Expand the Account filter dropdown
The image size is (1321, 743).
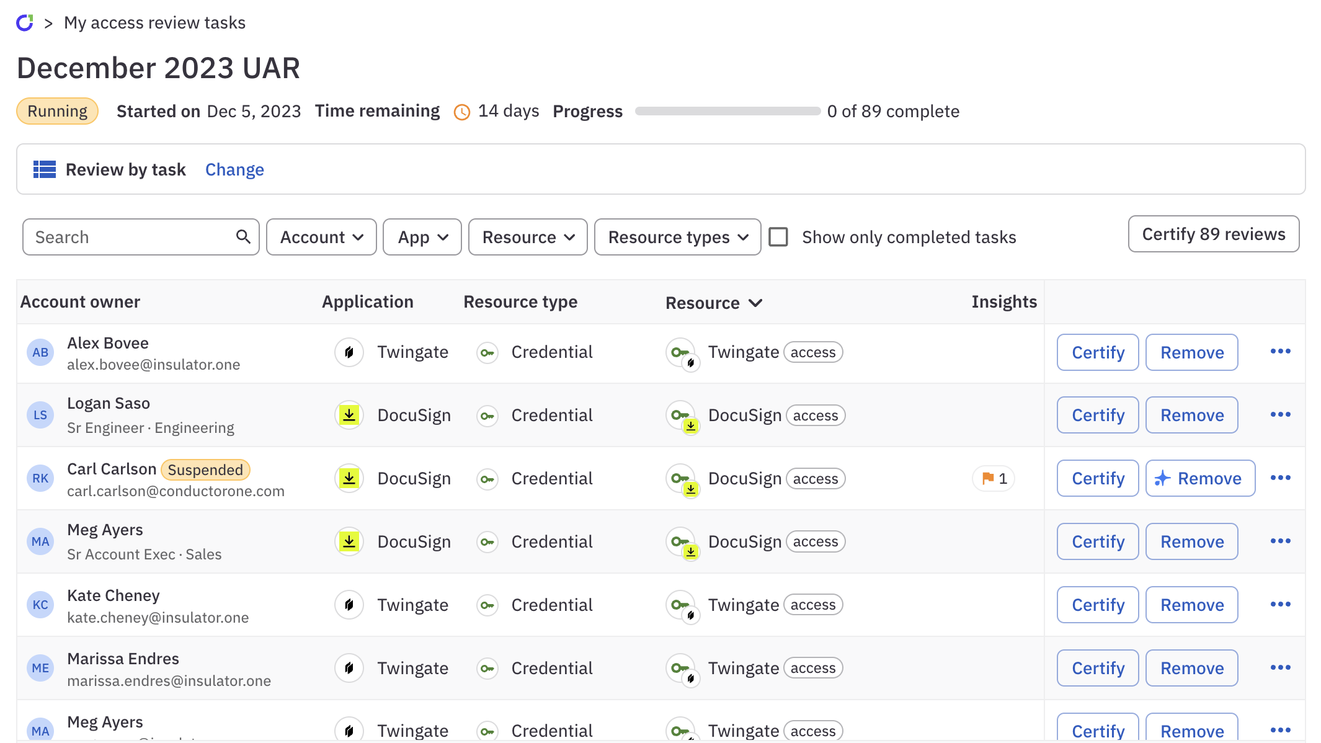point(320,237)
